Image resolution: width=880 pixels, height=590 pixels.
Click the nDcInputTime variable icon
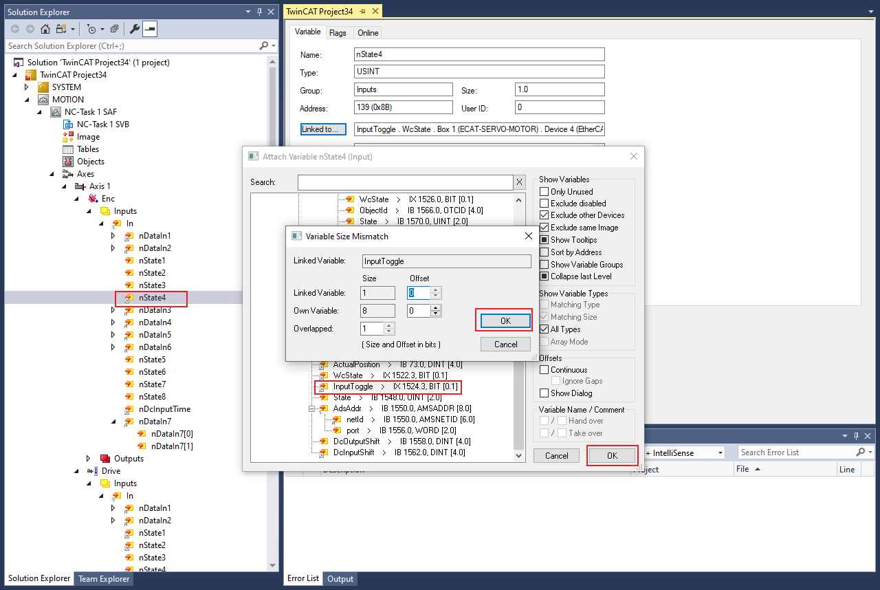pos(130,409)
